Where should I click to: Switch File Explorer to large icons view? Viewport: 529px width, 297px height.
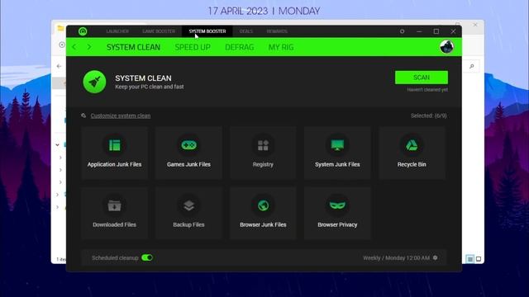point(479,258)
